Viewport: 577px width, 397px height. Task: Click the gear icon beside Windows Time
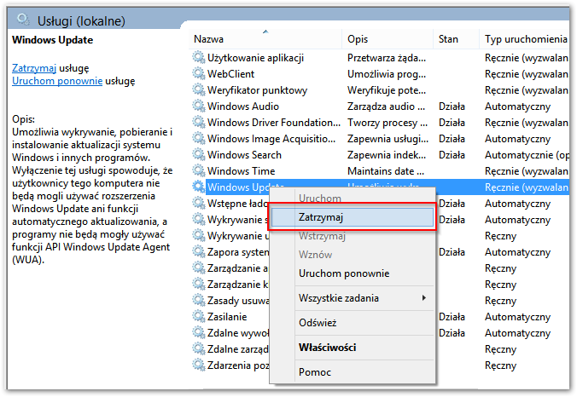pyautogui.click(x=199, y=170)
